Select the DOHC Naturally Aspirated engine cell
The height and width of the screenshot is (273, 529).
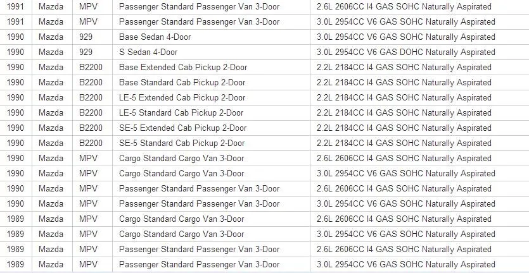[x=419, y=52]
